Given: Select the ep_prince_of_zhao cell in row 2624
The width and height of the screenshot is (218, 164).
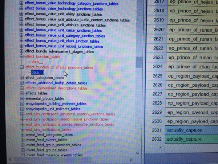Looking at the screenshot, I should tap(191, 66).
